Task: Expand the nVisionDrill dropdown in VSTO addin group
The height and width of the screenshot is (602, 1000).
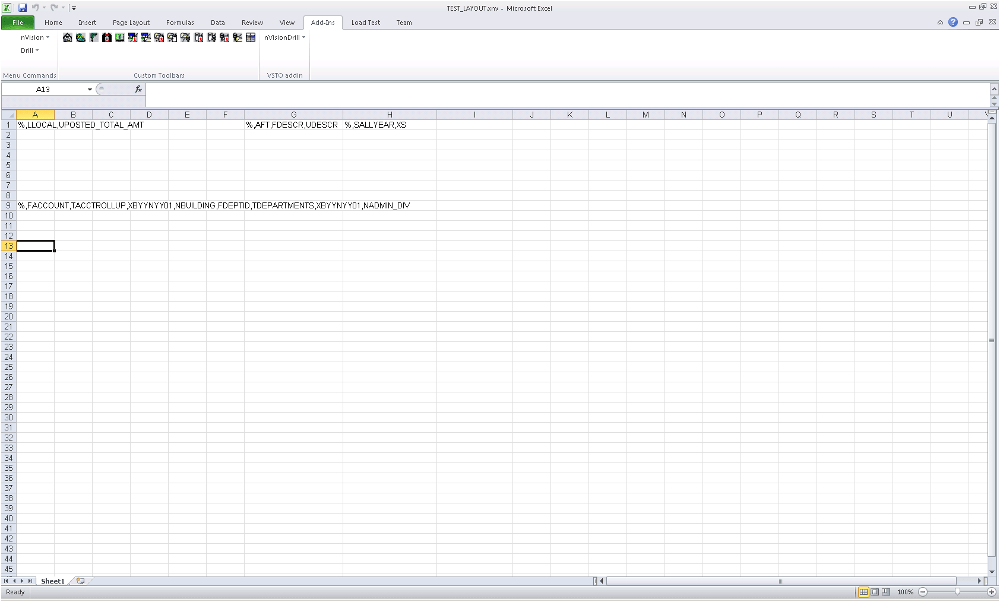Action: (x=284, y=37)
